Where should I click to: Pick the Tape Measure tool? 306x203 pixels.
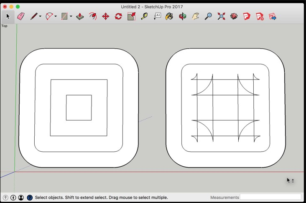pos(144,16)
